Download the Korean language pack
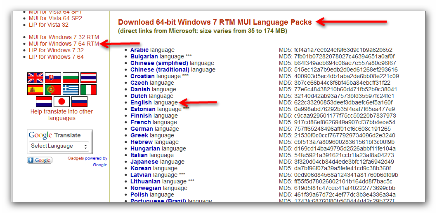The width and height of the screenshot is (437, 213). pos(141,168)
